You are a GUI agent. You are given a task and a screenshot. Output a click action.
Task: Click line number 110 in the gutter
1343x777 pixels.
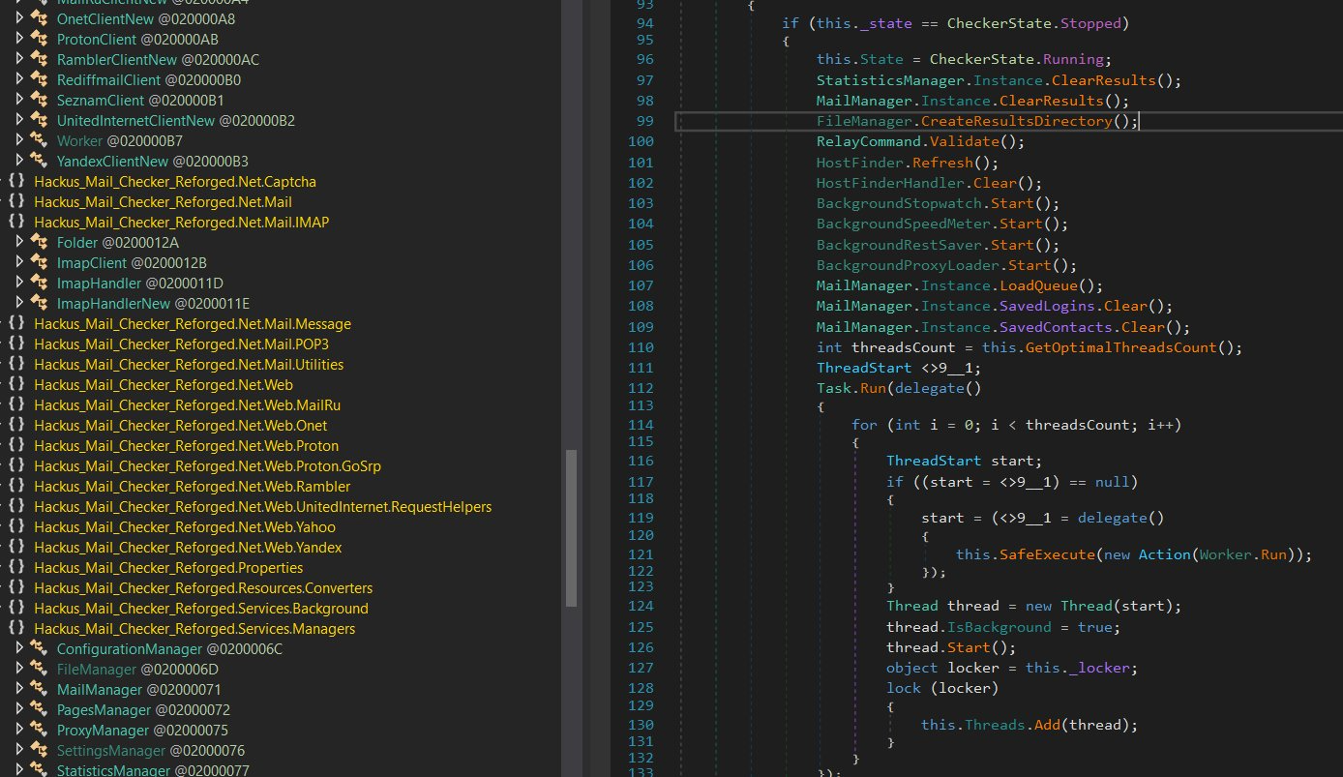point(640,347)
